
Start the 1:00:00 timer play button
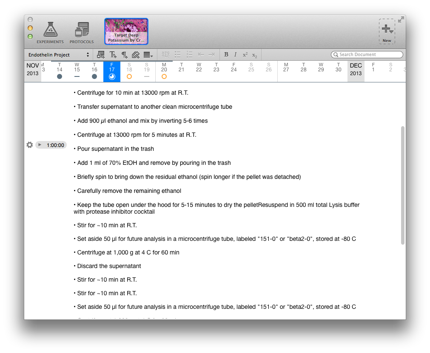[40, 144]
